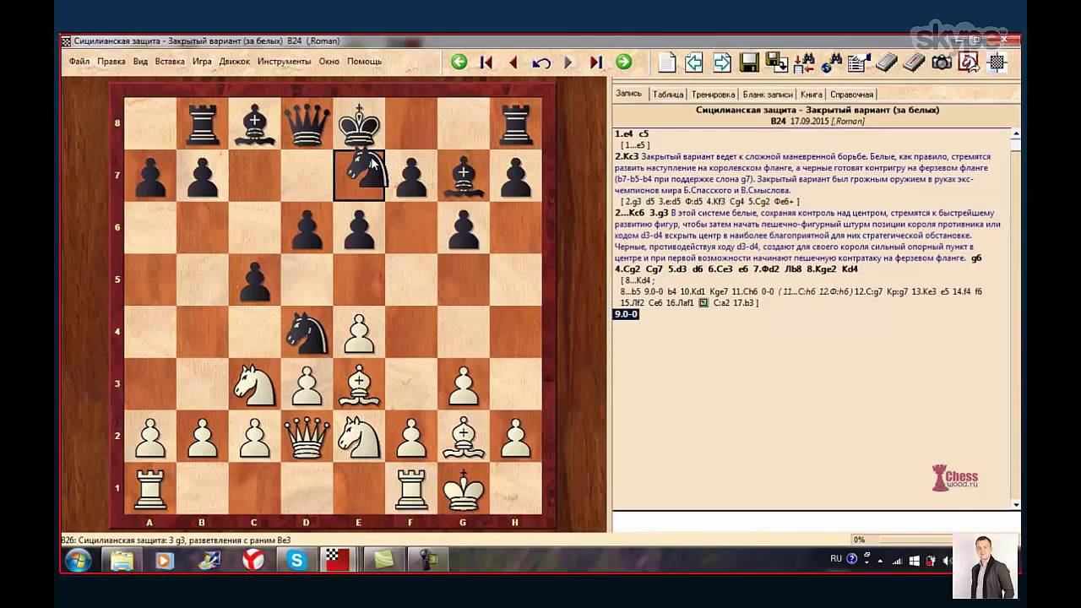Switch to the Книга tab
Screen dimensions: 1081x608
[812, 95]
